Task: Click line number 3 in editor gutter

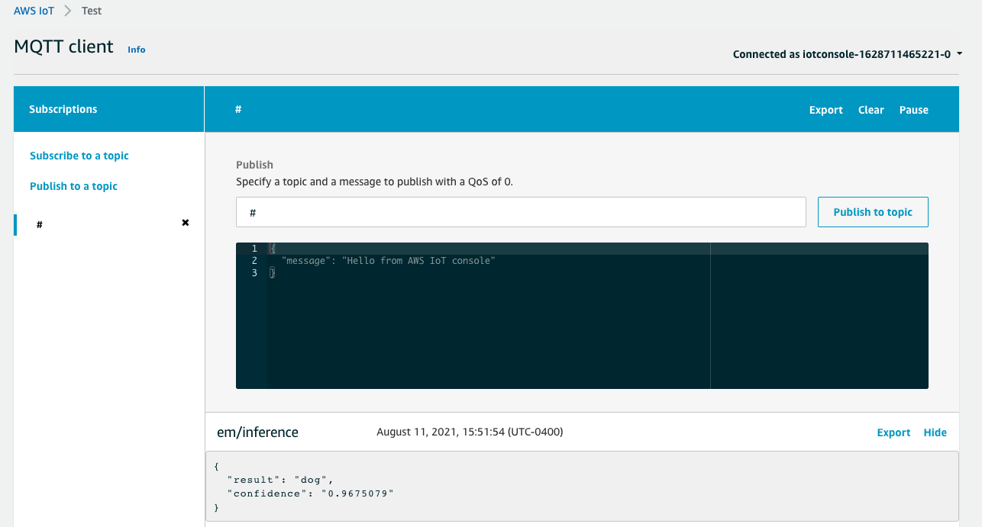Action: (x=254, y=272)
